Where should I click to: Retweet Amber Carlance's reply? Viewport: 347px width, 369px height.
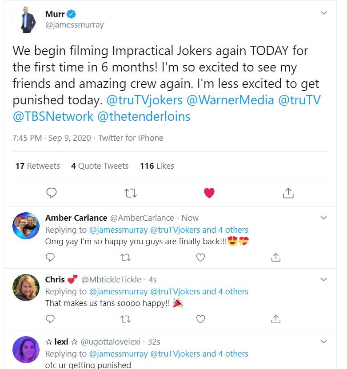[x=126, y=257]
